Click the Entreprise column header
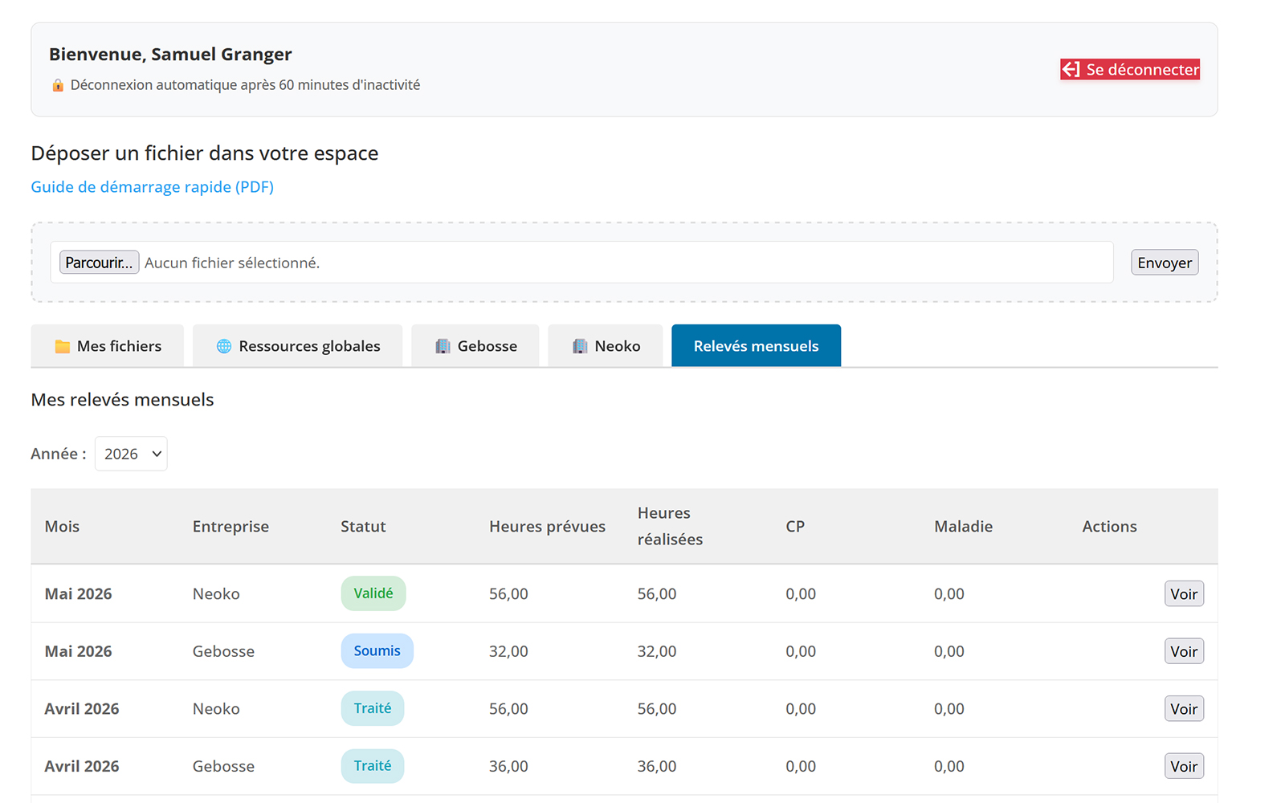This screenshot has height=803, width=1285. (x=230, y=527)
